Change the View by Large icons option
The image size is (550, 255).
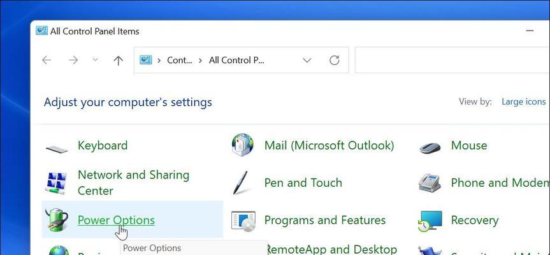point(523,102)
